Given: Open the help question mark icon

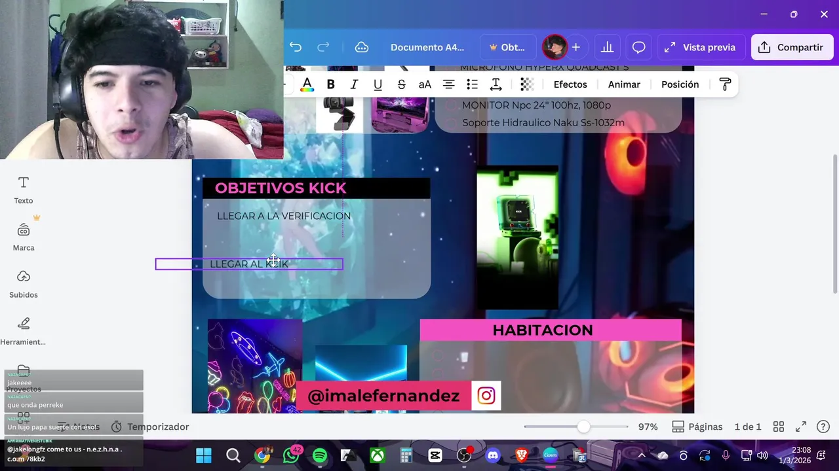Looking at the screenshot, I should click(823, 427).
